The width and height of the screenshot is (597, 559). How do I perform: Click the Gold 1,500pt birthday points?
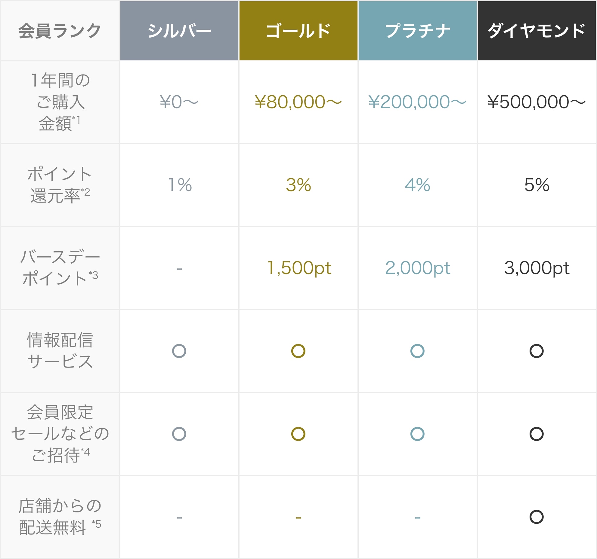[299, 268]
